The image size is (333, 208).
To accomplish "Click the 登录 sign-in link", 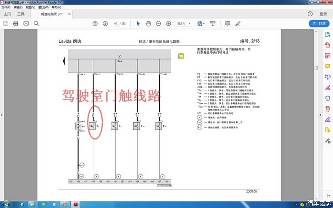I will tap(323, 14).
